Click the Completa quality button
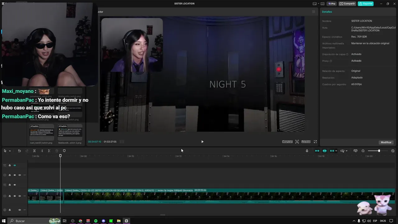 tap(287, 142)
